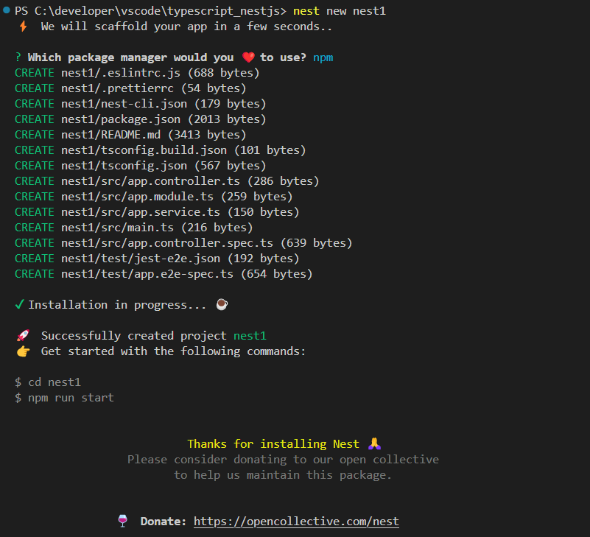This screenshot has width=590, height=537.
Task: Click green 'nest1' project name in success message
Action: pos(250,336)
